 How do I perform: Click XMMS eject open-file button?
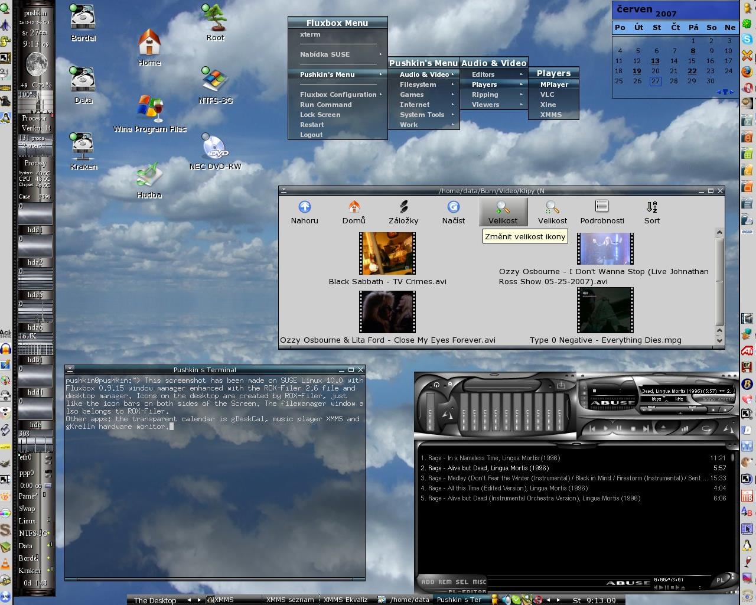(x=663, y=427)
